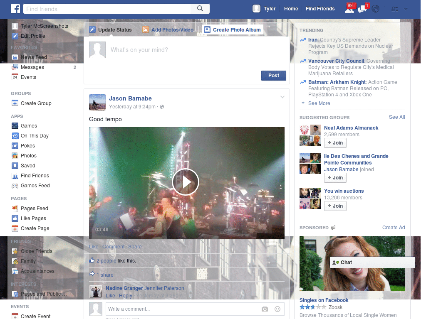
Task: Play the Good tempo video
Action: pyautogui.click(x=186, y=182)
